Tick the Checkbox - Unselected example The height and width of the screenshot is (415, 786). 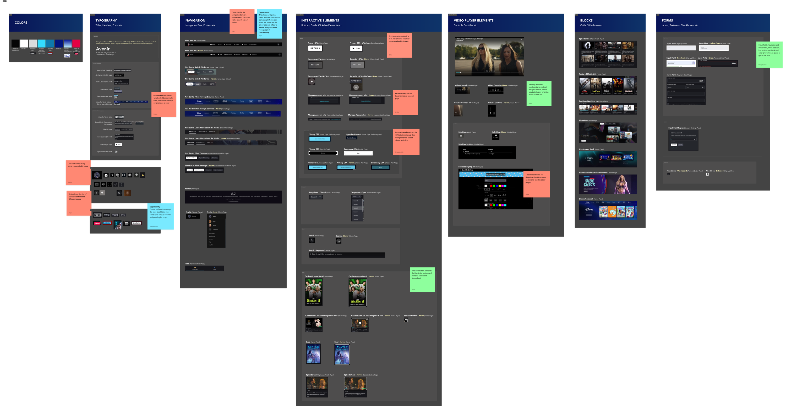[x=669, y=174]
